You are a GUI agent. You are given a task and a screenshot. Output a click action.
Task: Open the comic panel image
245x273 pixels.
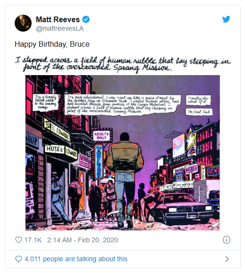pyautogui.click(x=123, y=153)
